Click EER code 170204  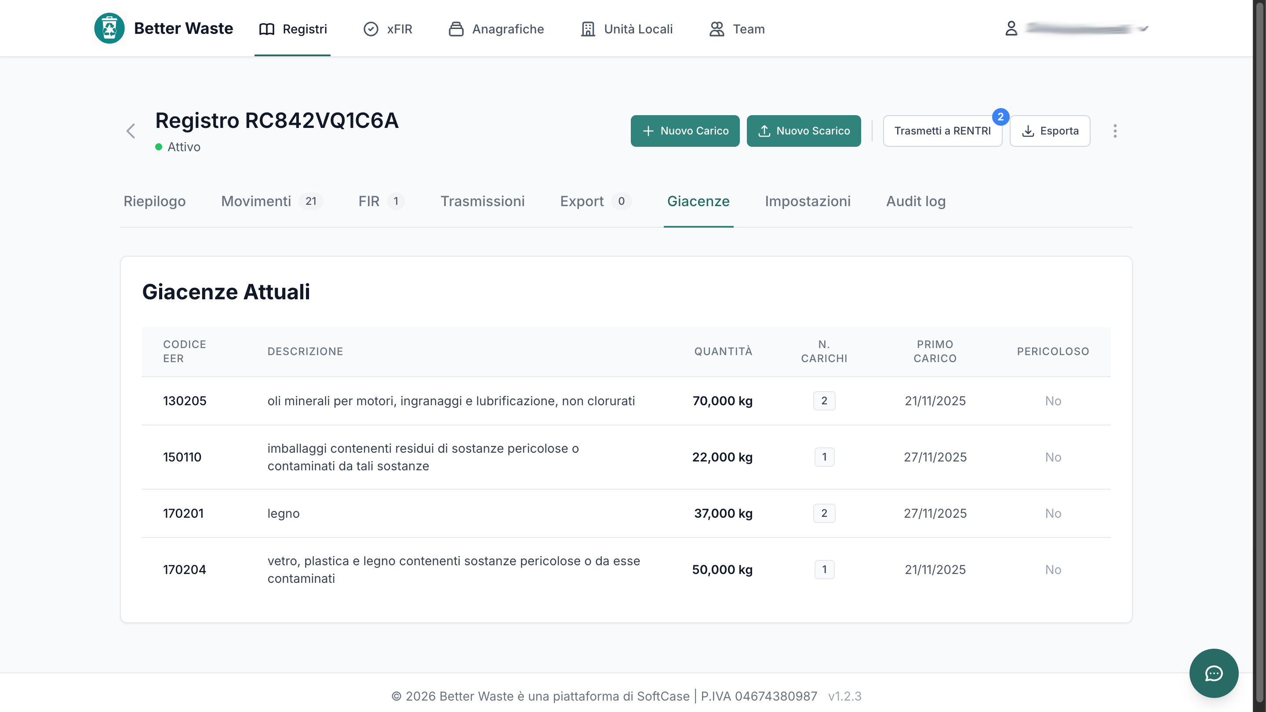point(184,570)
